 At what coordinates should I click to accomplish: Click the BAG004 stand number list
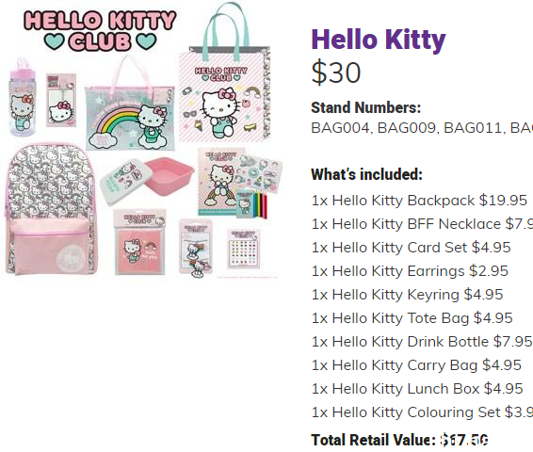coord(422,128)
